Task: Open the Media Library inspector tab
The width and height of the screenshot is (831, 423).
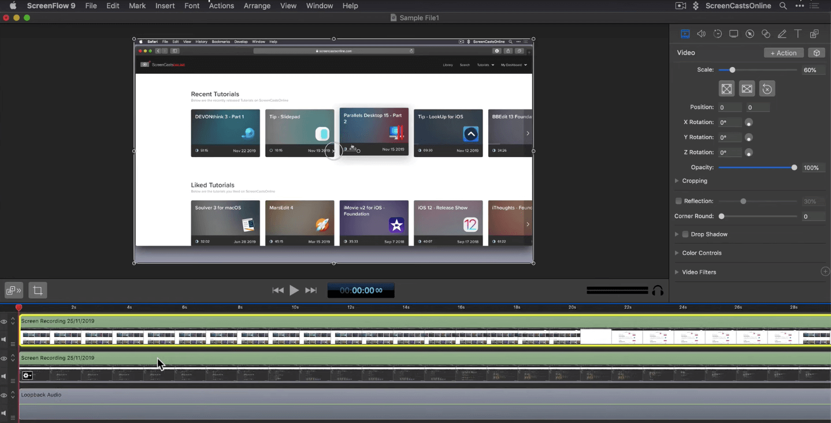Action: 814,34
